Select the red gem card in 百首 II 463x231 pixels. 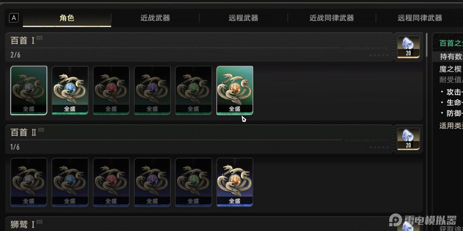(x=111, y=182)
